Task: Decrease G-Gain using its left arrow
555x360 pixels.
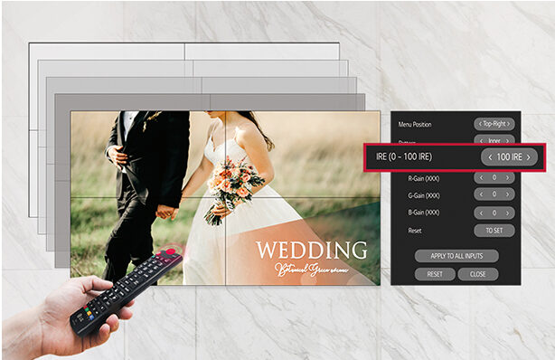Action: tap(481, 194)
